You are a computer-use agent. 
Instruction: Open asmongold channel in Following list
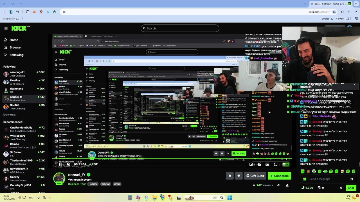[x=24, y=74]
